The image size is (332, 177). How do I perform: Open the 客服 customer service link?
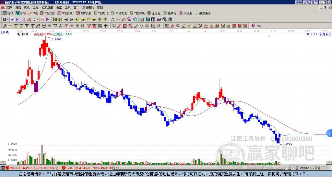(299, 2)
